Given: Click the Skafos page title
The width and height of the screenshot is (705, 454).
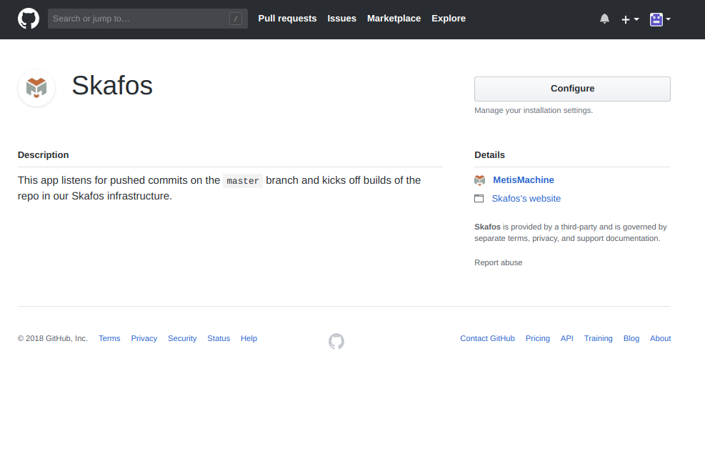Looking at the screenshot, I should click(x=112, y=85).
